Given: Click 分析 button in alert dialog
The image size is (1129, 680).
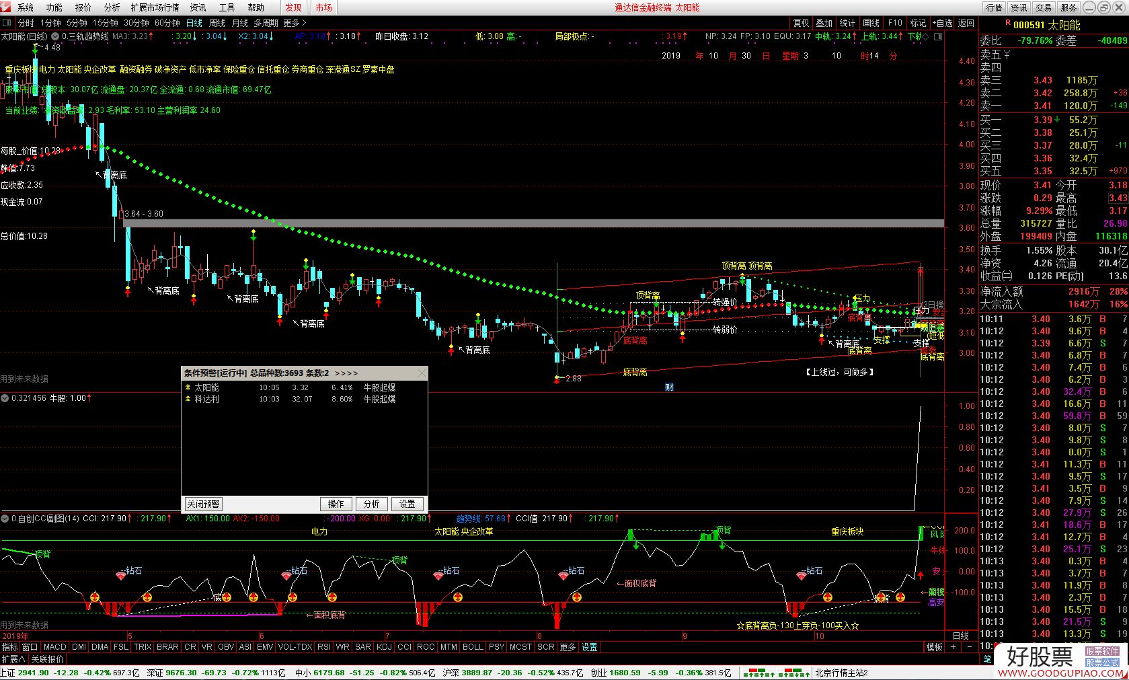Looking at the screenshot, I should (372, 504).
